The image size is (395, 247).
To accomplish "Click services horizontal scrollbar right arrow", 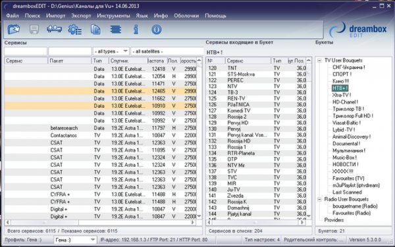I will click(x=193, y=223).
